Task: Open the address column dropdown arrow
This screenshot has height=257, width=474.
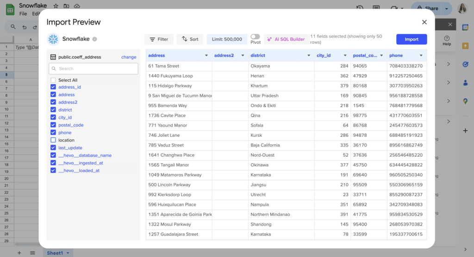Action: [206, 55]
